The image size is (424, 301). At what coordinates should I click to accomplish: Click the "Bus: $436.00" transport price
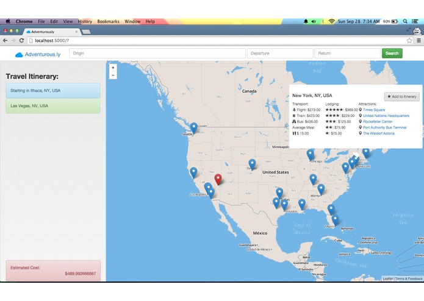click(x=305, y=122)
